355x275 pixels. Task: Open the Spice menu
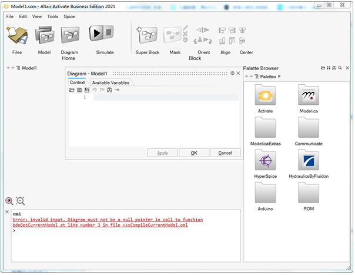(69, 16)
